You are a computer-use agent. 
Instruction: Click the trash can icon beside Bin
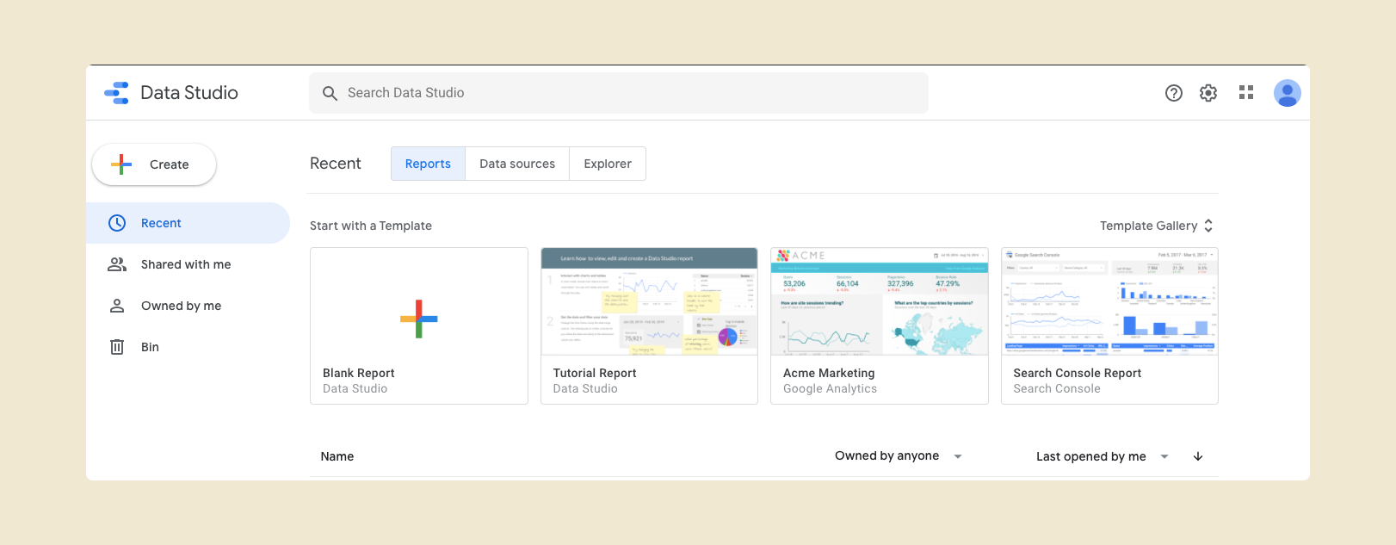117,347
